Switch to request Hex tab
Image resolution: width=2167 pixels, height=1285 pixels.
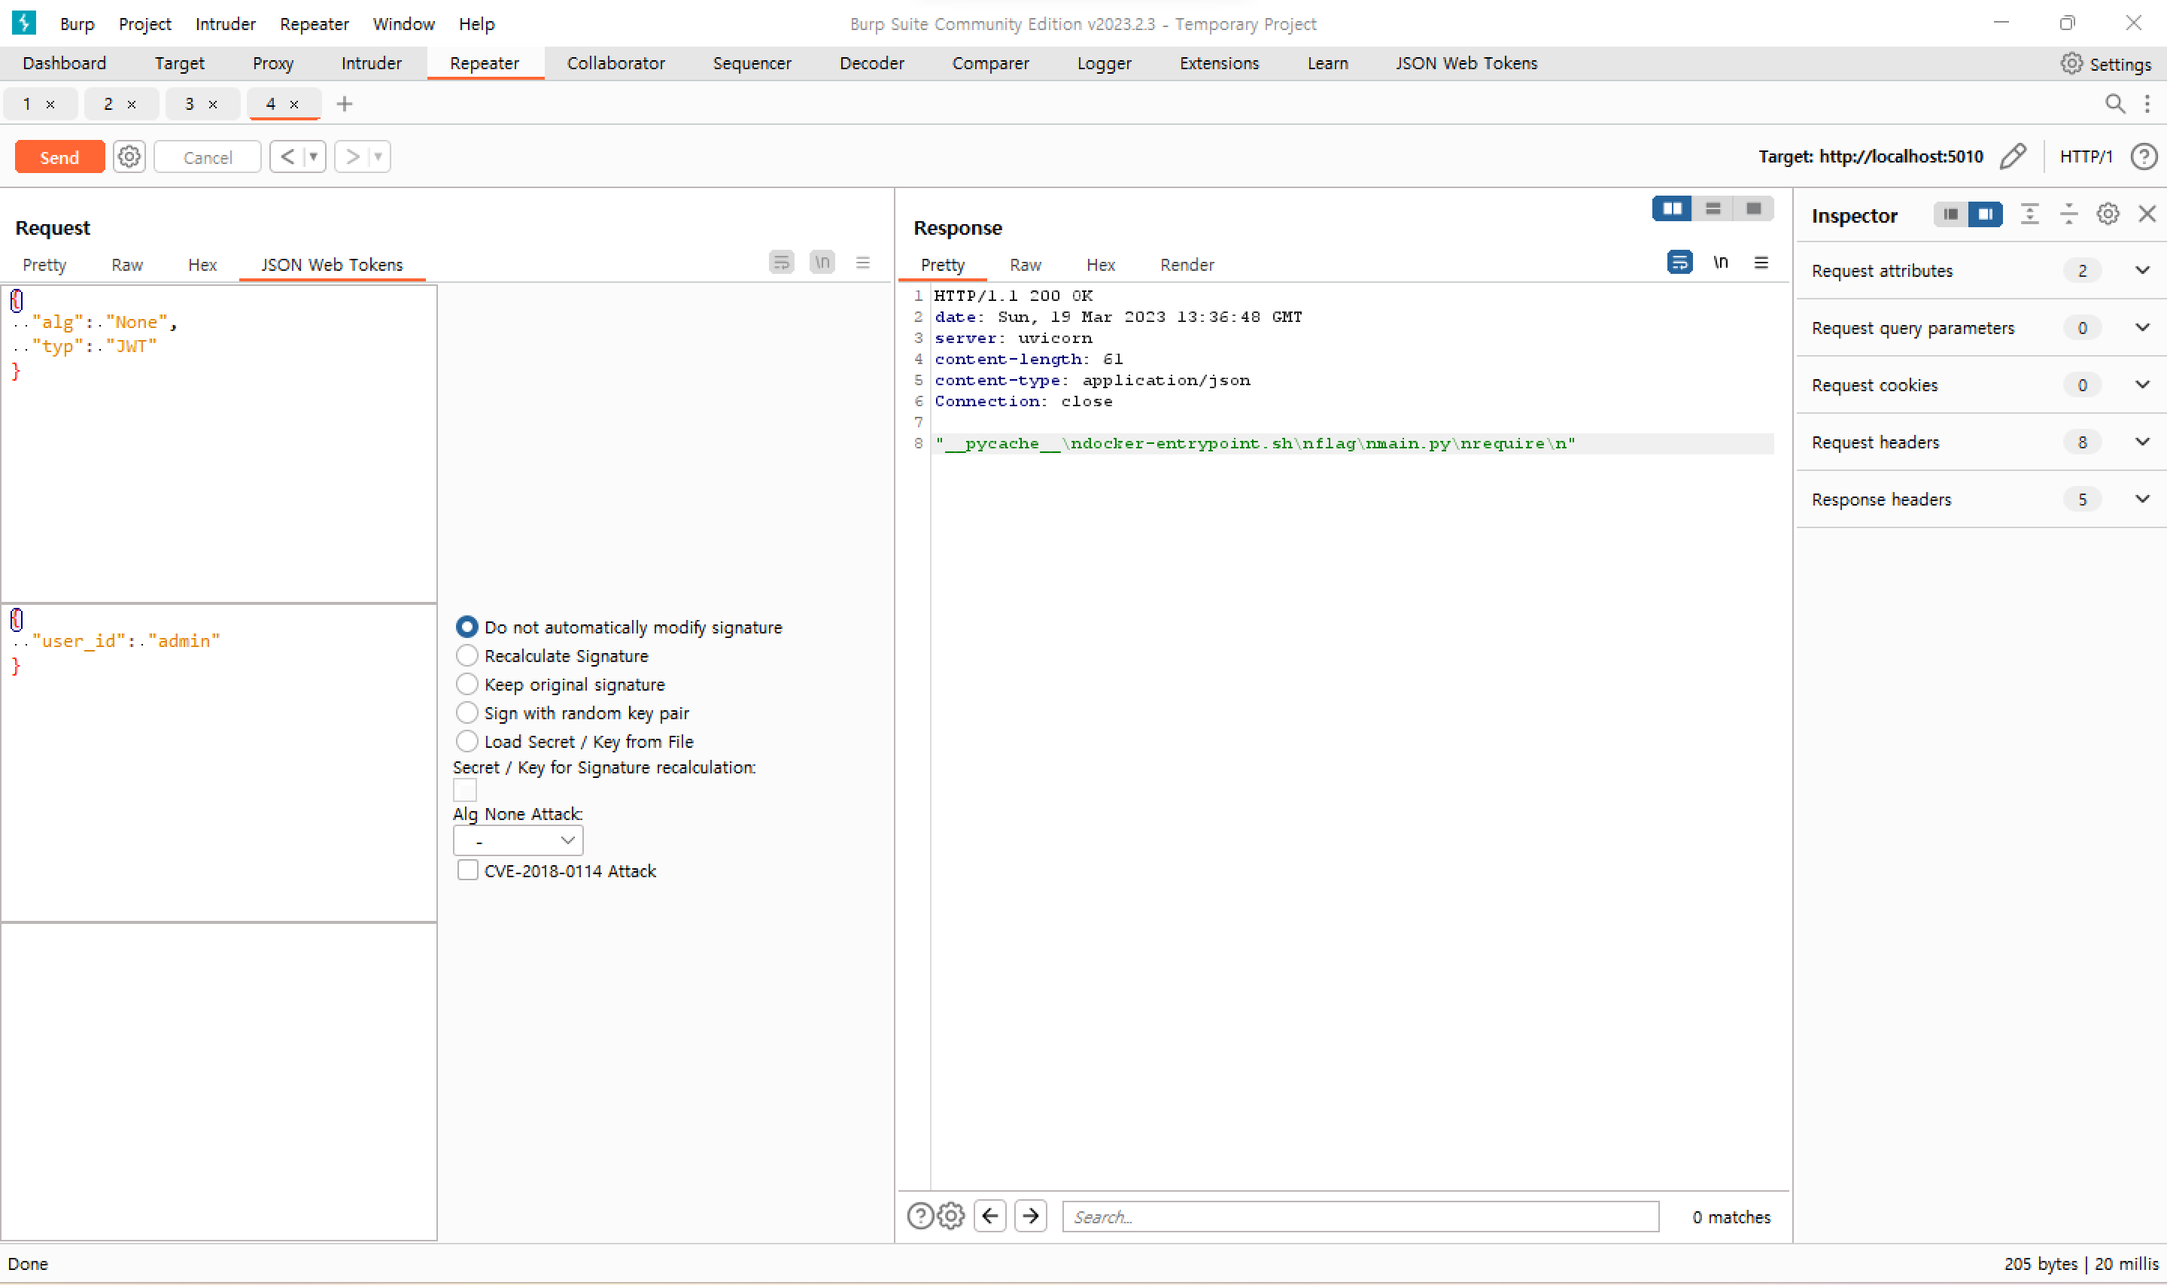(202, 265)
